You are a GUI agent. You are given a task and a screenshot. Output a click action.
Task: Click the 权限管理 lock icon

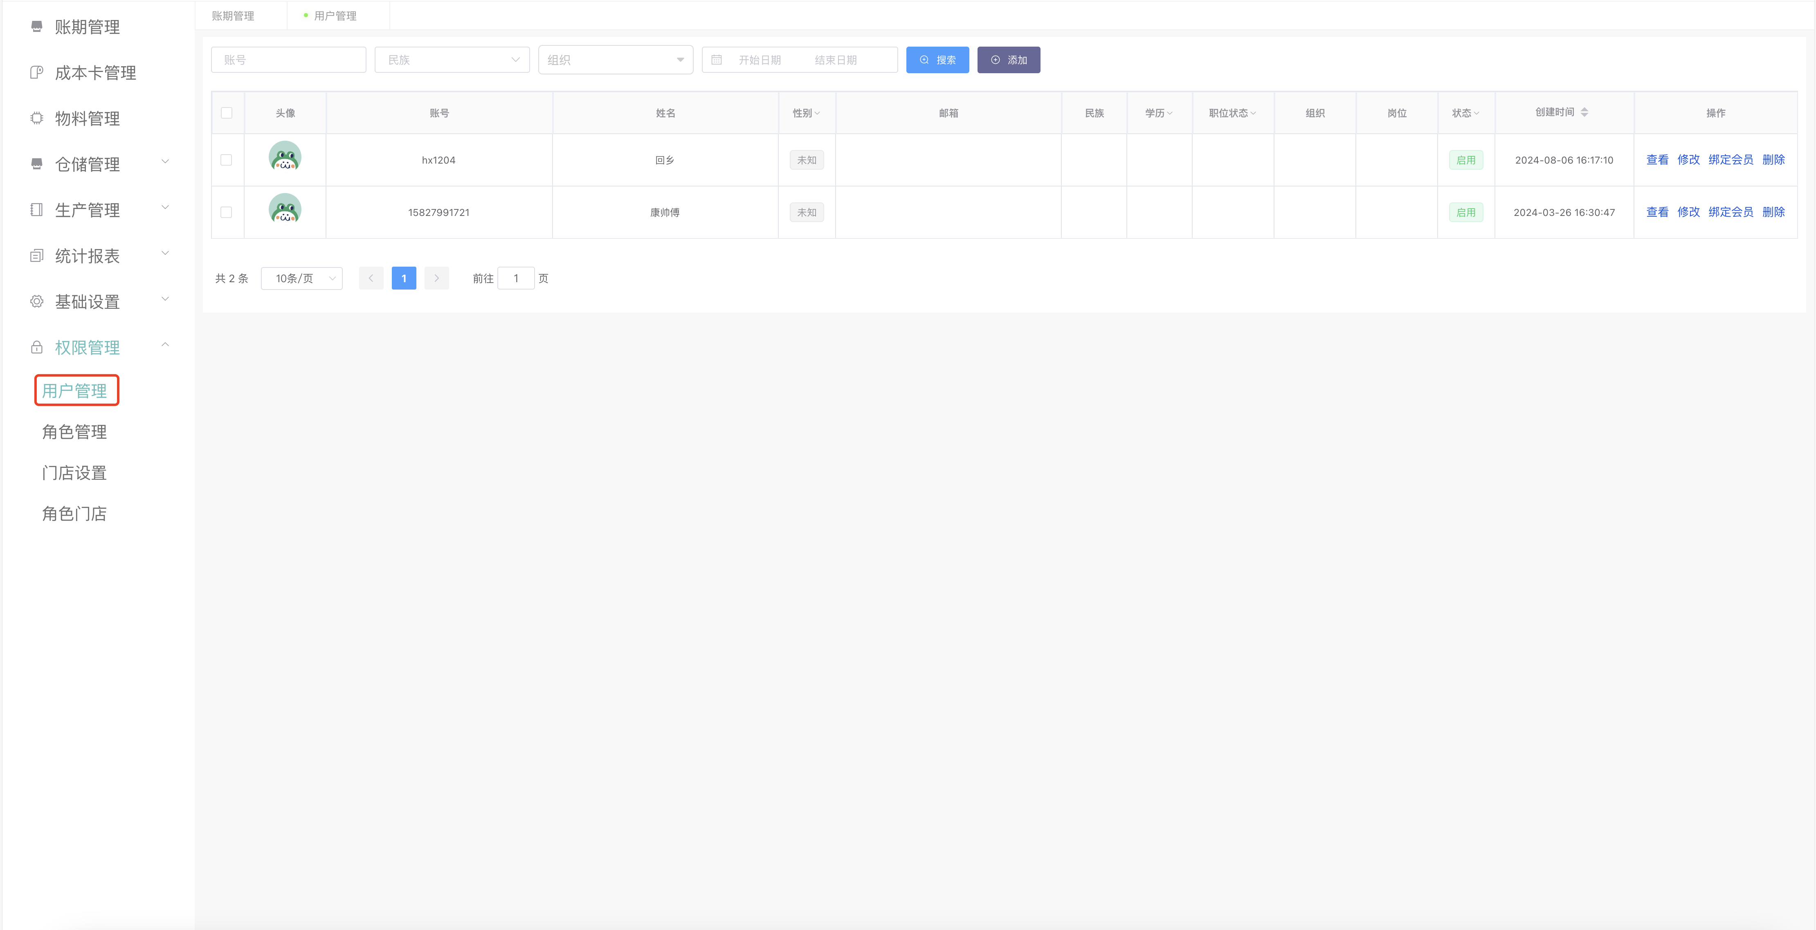[37, 348]
